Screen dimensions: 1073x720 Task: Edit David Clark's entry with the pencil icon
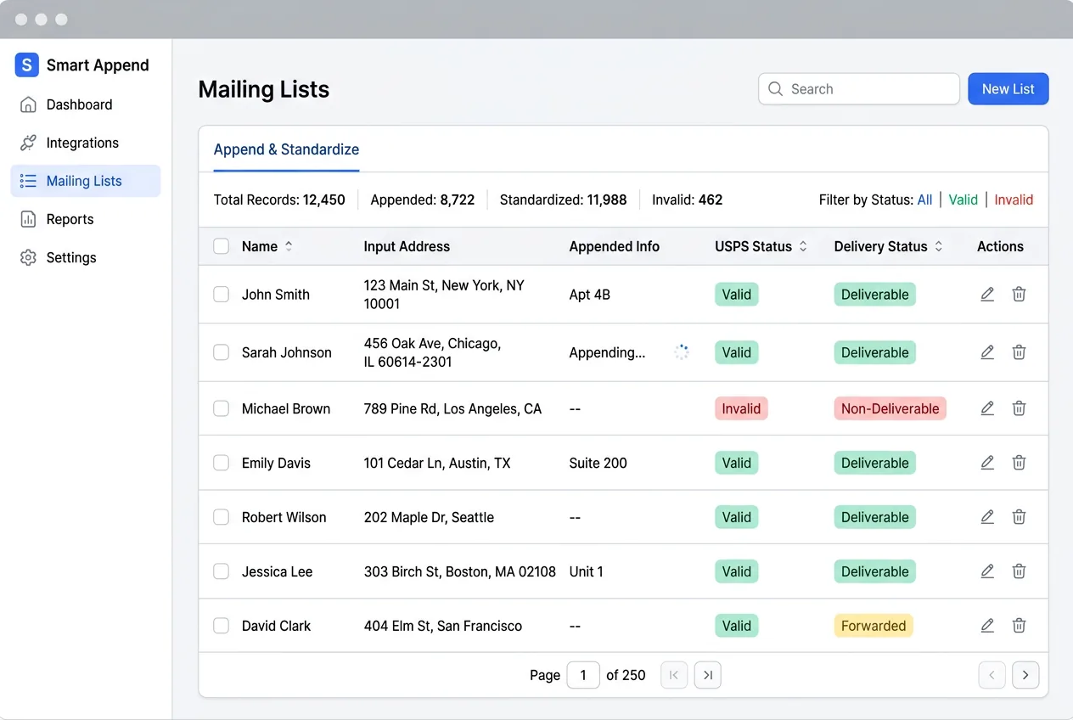pyautogui.click(x=987, y=626)
